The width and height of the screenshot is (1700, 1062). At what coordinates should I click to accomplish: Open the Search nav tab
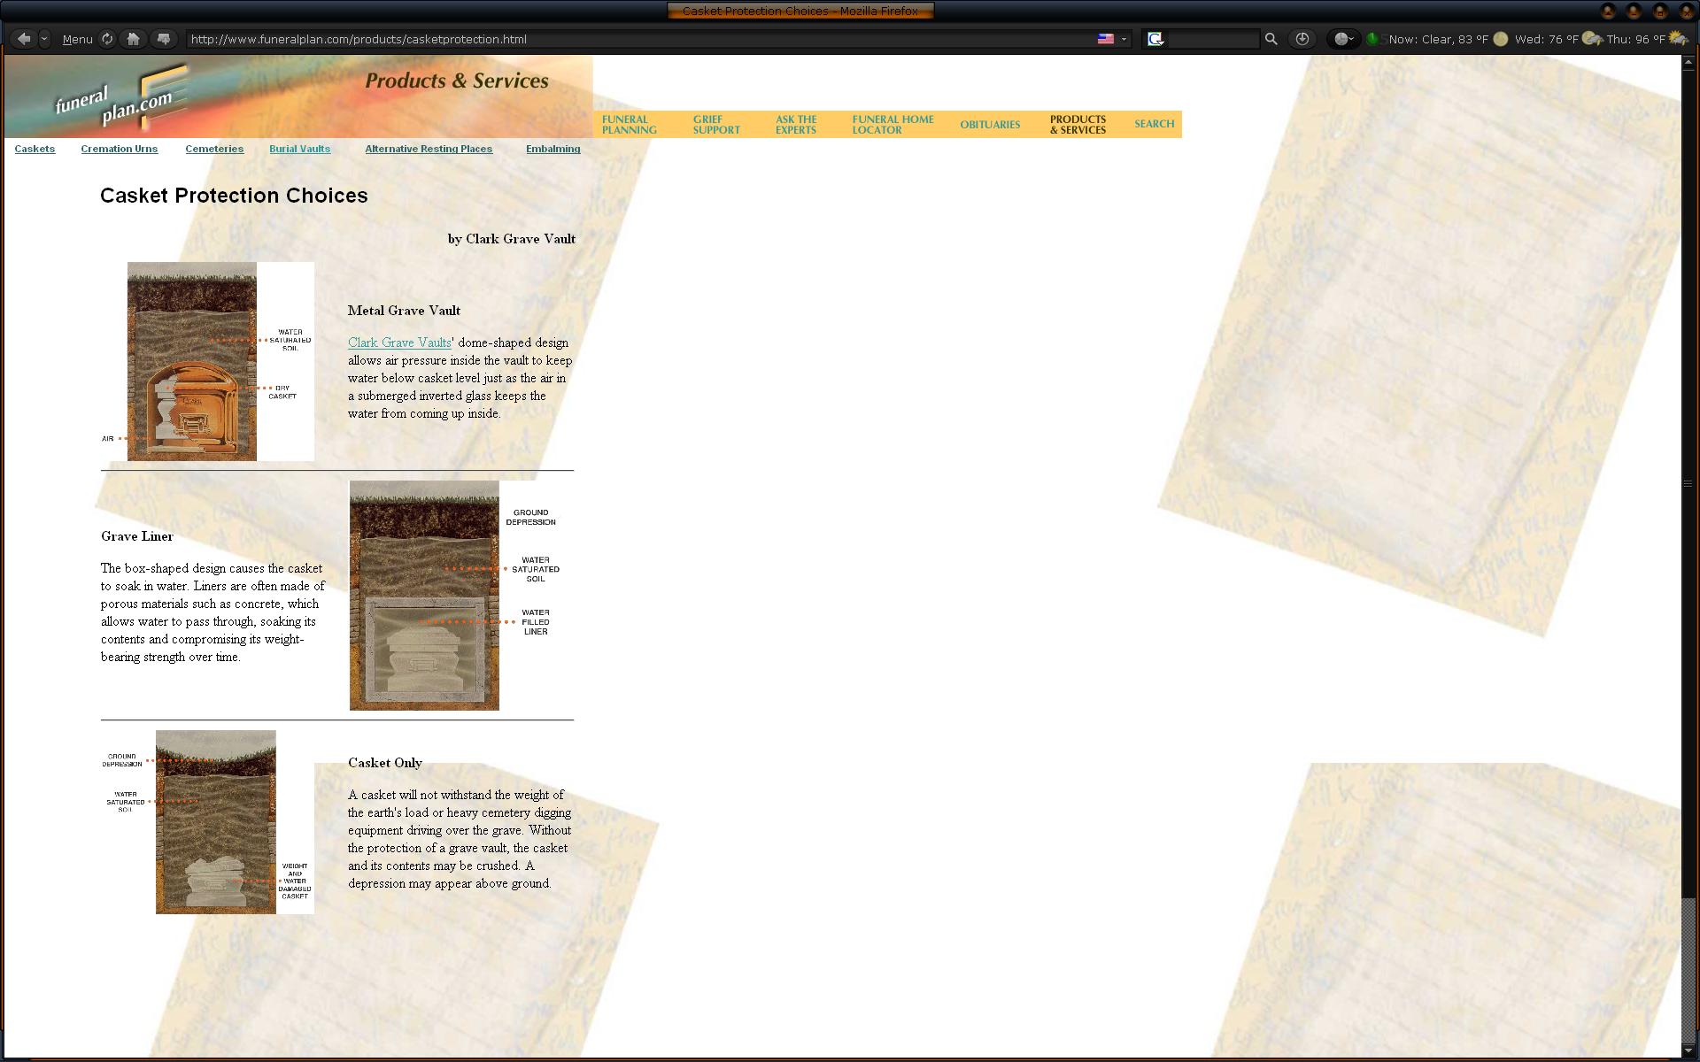point(1155,124)
